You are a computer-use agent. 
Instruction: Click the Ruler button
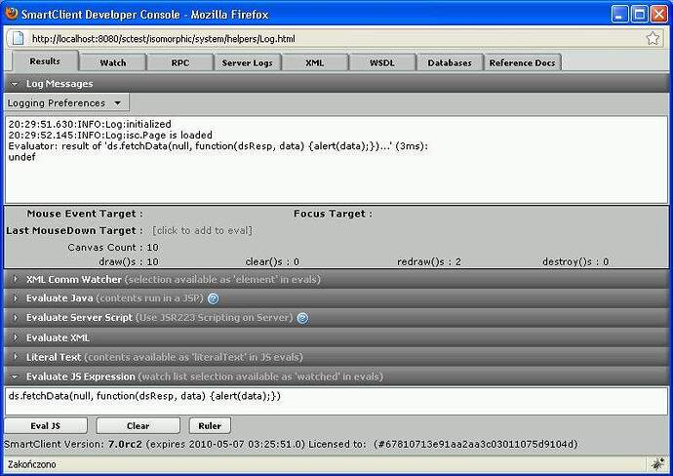(x=210, y=426)
